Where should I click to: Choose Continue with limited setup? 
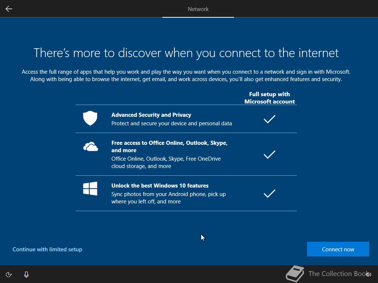(47, 249)
